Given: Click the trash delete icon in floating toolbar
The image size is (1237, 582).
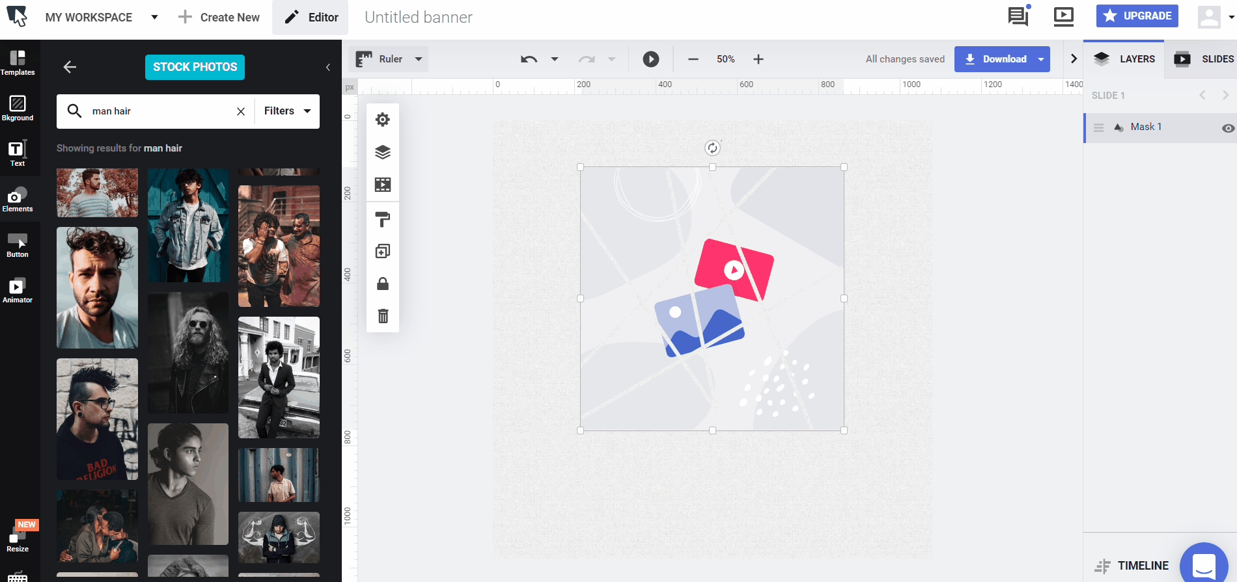Looking at the screenshot, I should 383,316.
